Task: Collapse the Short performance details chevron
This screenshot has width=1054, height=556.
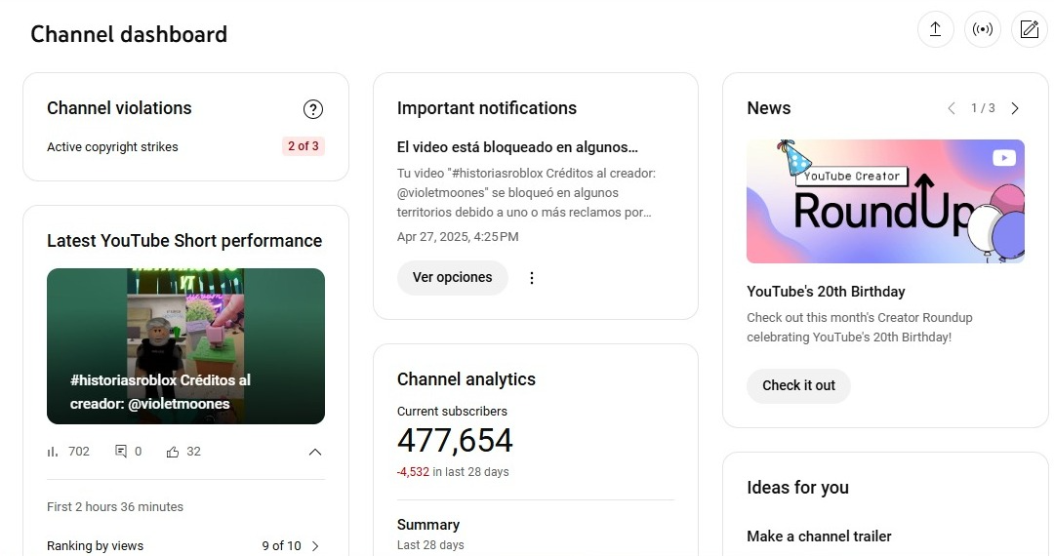Action: click(x=314, y=452)
